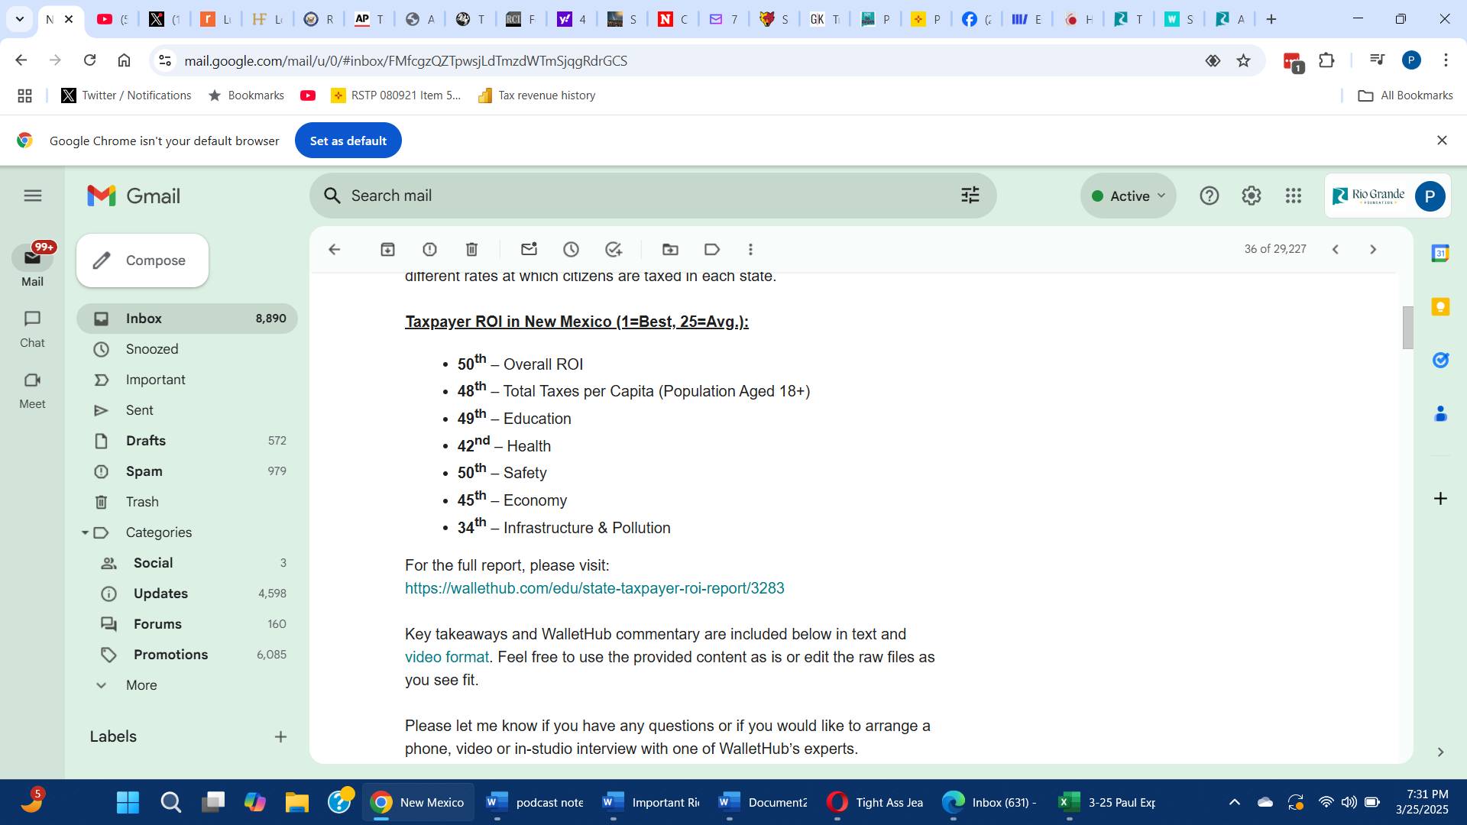Collapse the Categories section

click(85, 532)
